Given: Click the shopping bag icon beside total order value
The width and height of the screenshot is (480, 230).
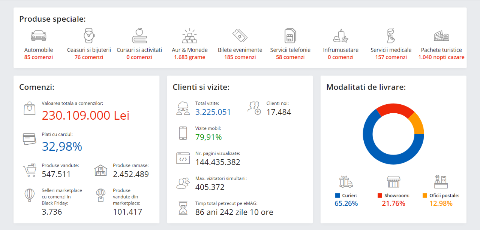Looking at the screenshot, I should [30, 108].
